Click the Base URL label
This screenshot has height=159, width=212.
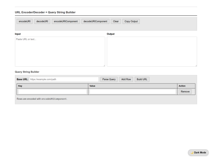(22, 79)
